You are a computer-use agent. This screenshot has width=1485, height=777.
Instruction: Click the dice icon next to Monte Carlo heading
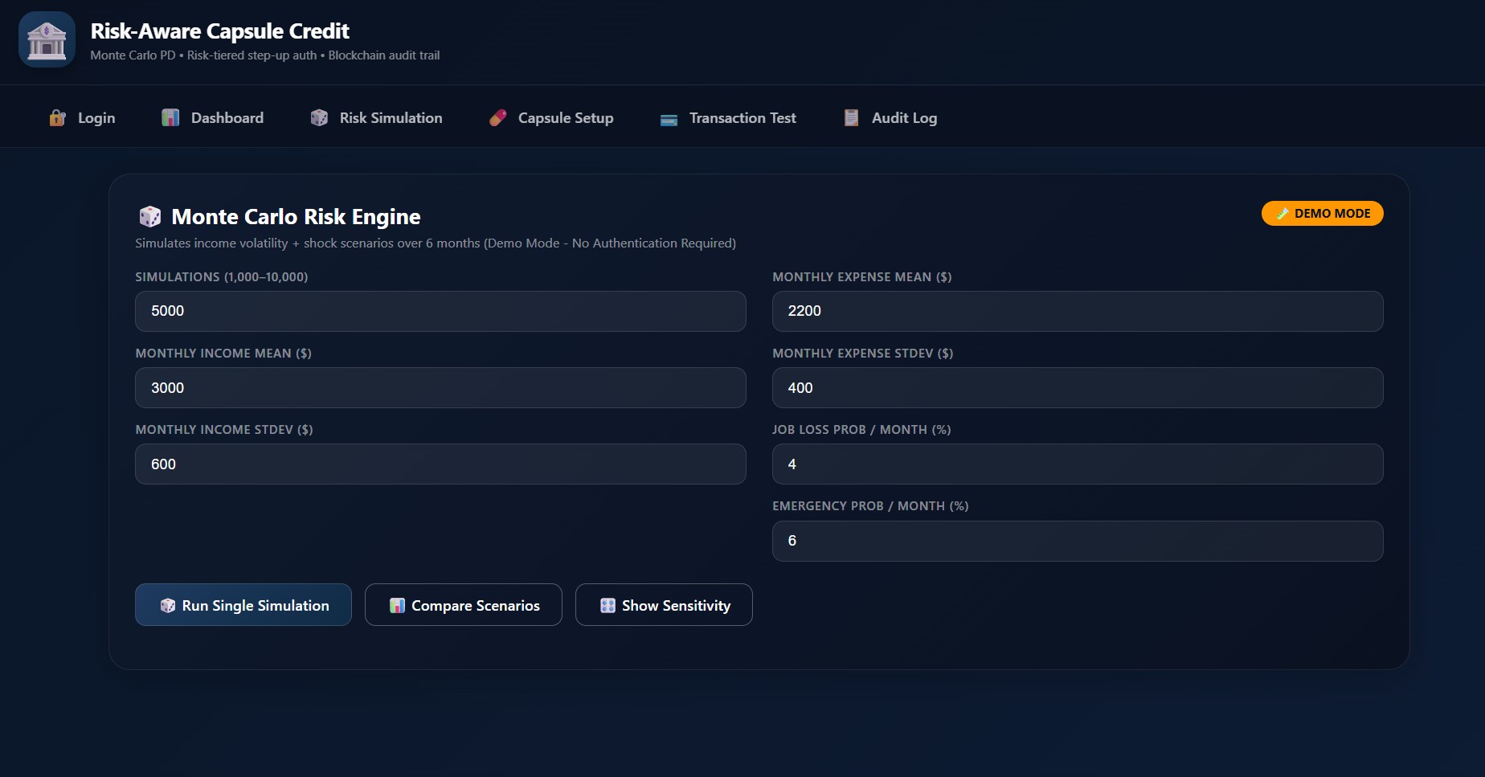pos(150,217)
